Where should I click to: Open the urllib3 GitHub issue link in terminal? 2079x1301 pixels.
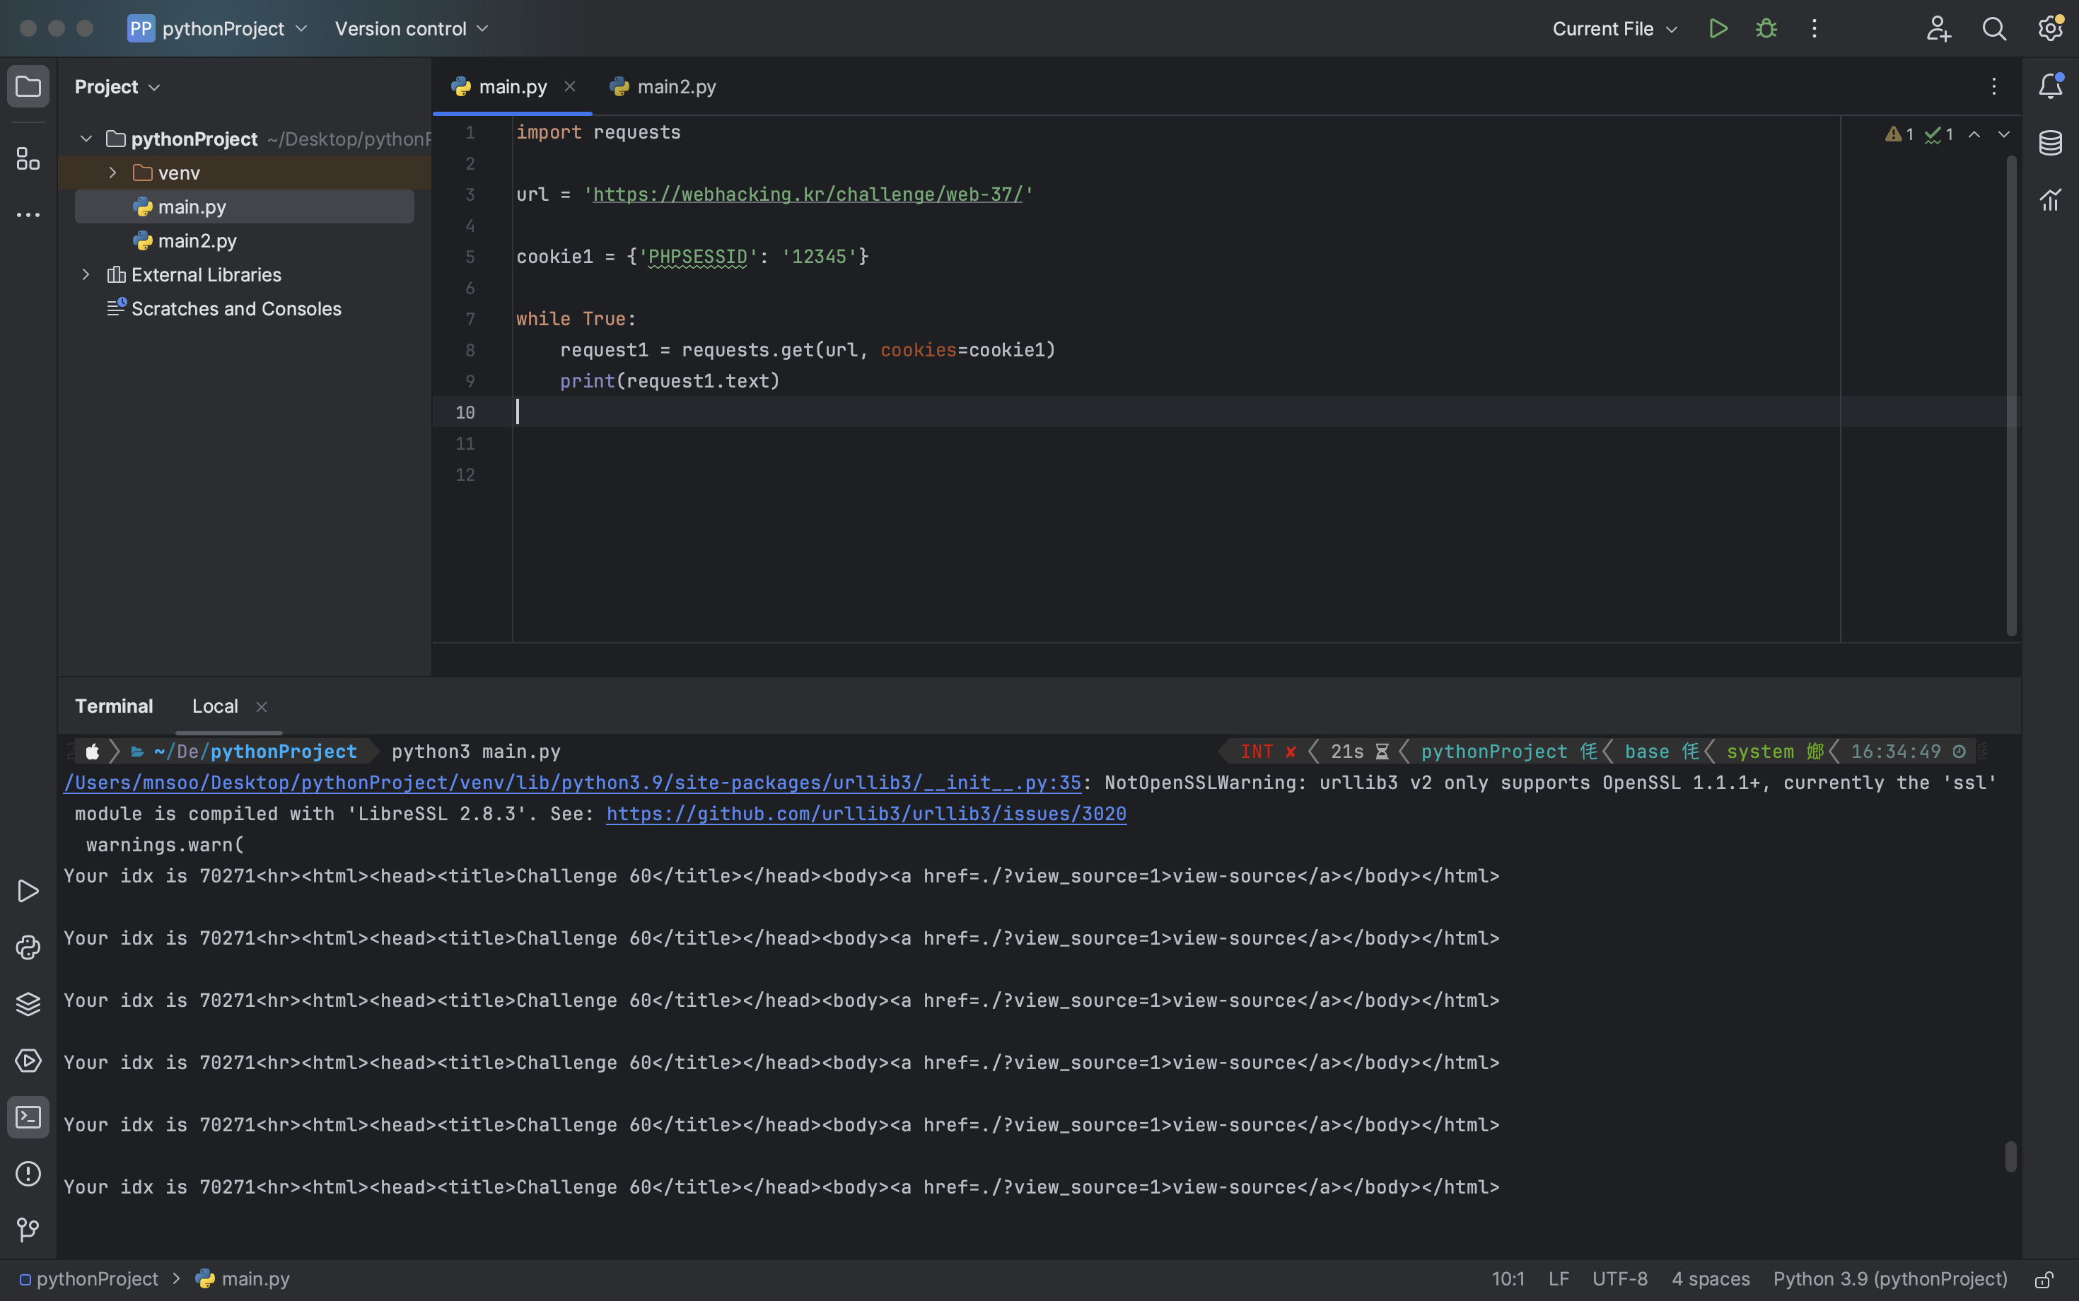[866, 814]
